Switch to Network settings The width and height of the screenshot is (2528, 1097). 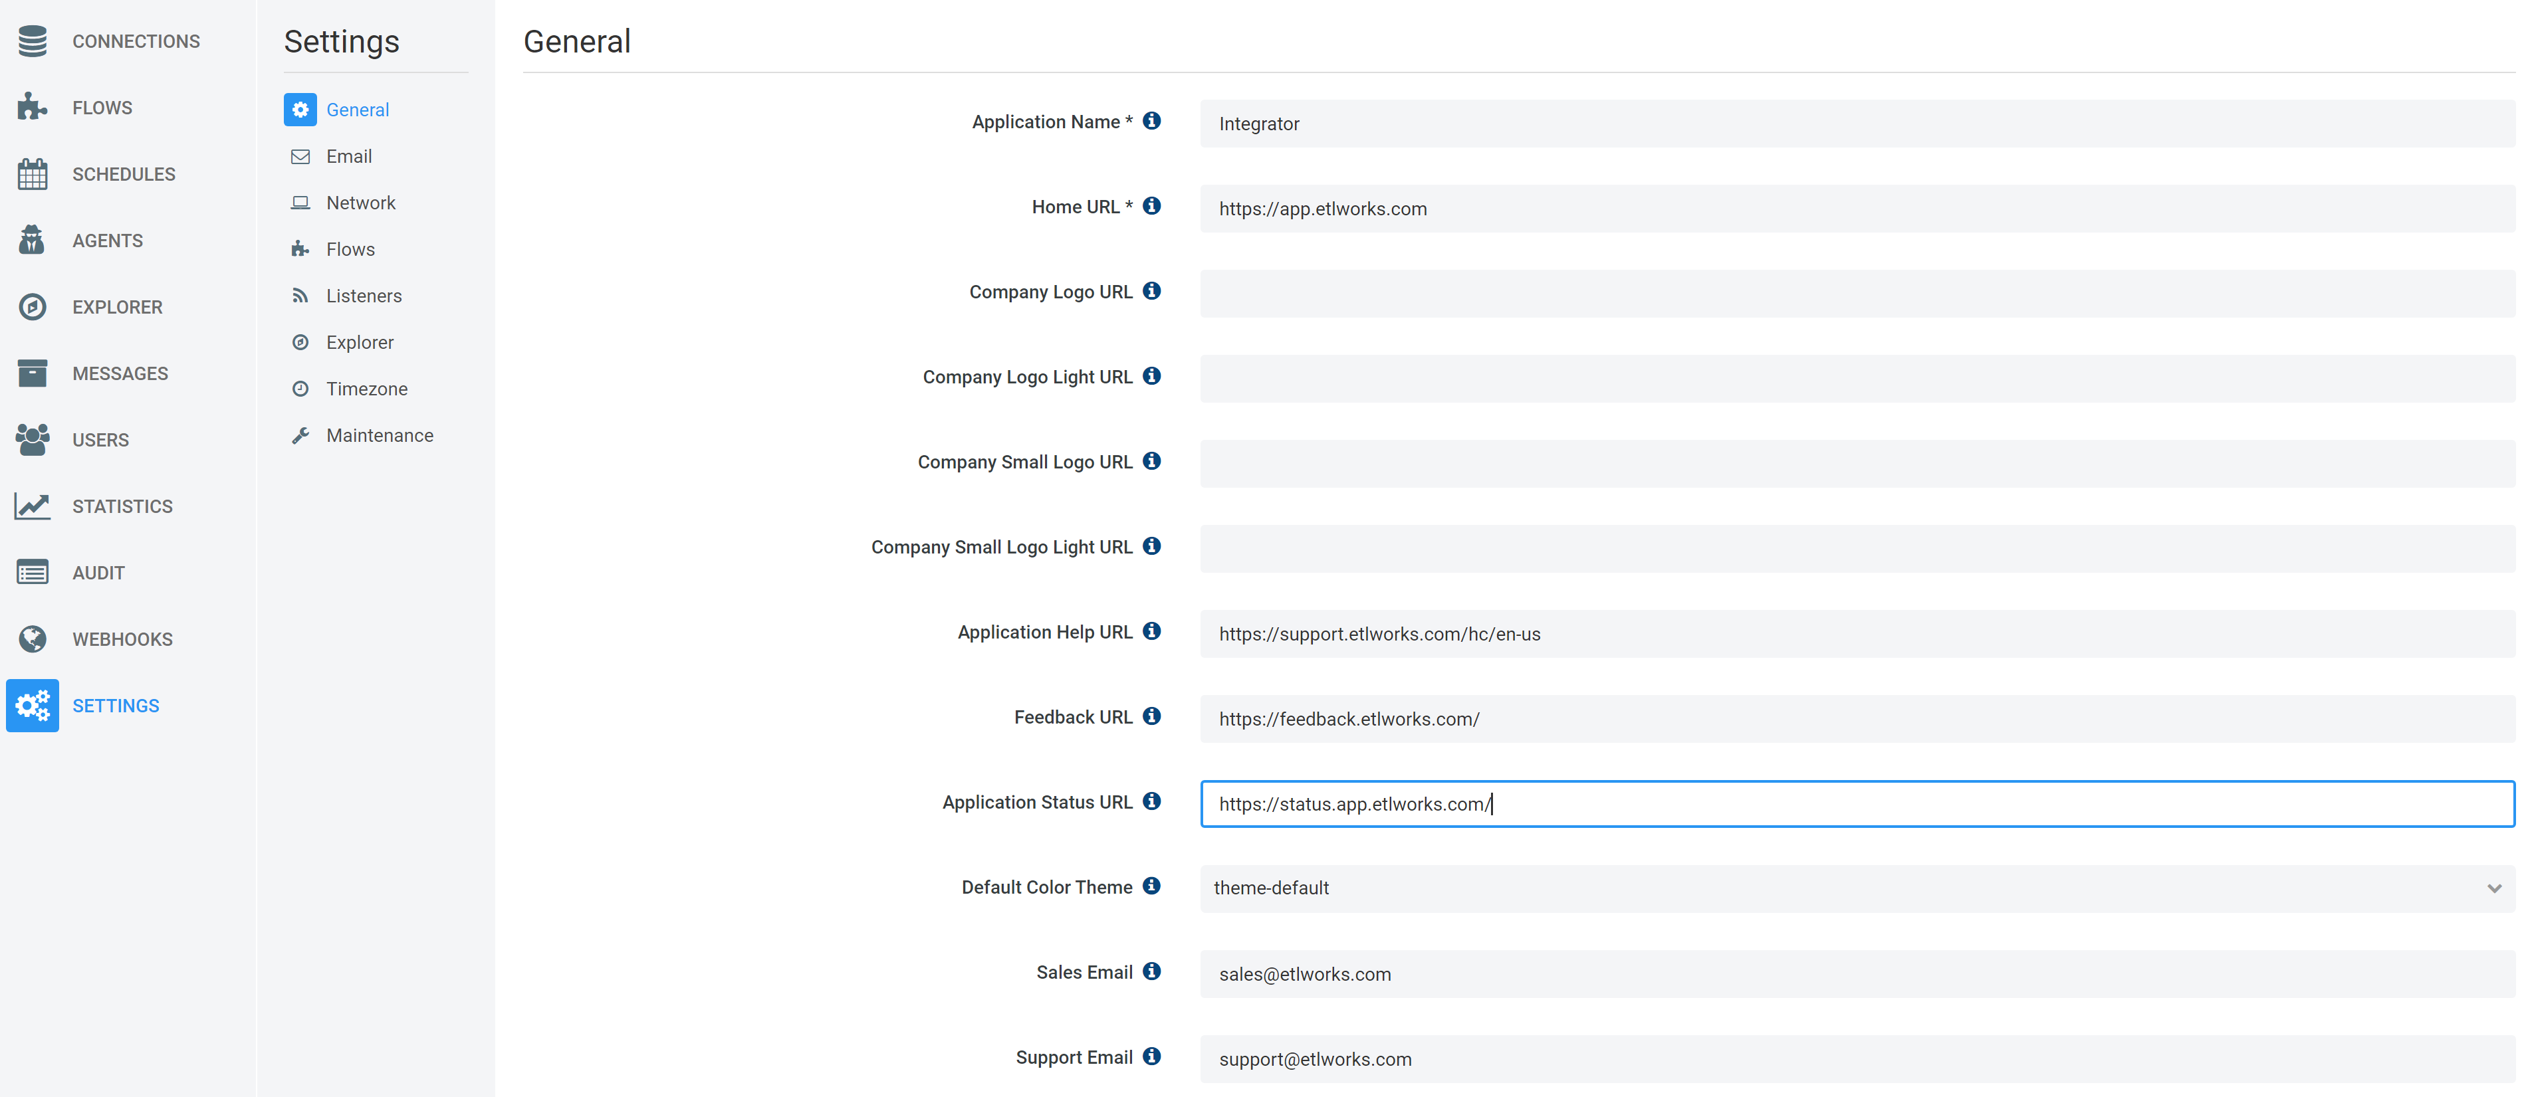(361, 203)
